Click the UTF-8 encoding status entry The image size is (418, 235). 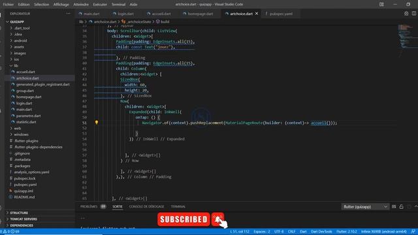coord(279,232)
